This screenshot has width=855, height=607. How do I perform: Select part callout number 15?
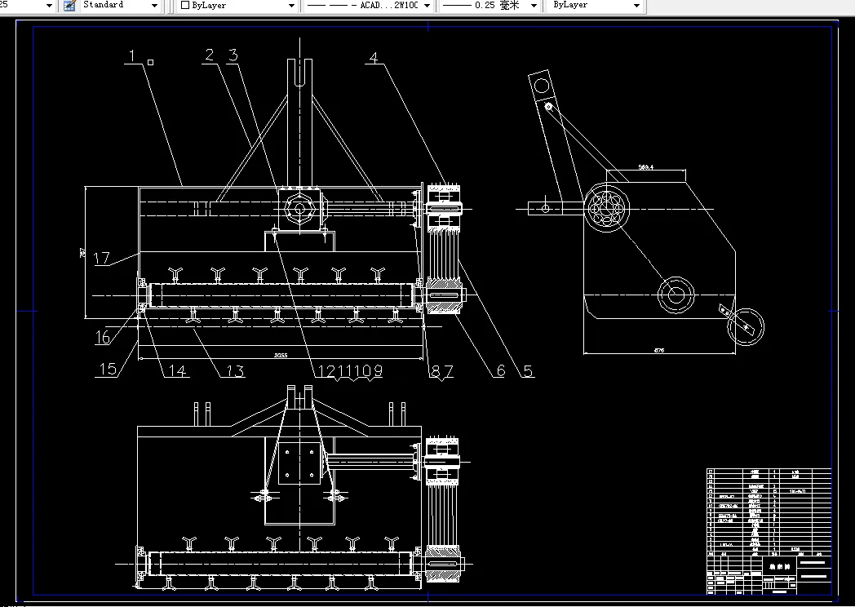click(x=108, y=370)
